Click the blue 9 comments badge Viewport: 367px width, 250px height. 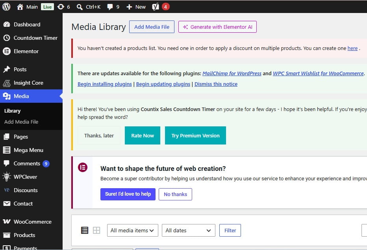click(x=46, y=164)
